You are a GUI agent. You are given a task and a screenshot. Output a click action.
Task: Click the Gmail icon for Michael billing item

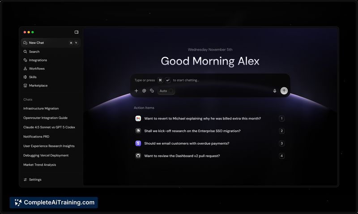click(138, 119)
